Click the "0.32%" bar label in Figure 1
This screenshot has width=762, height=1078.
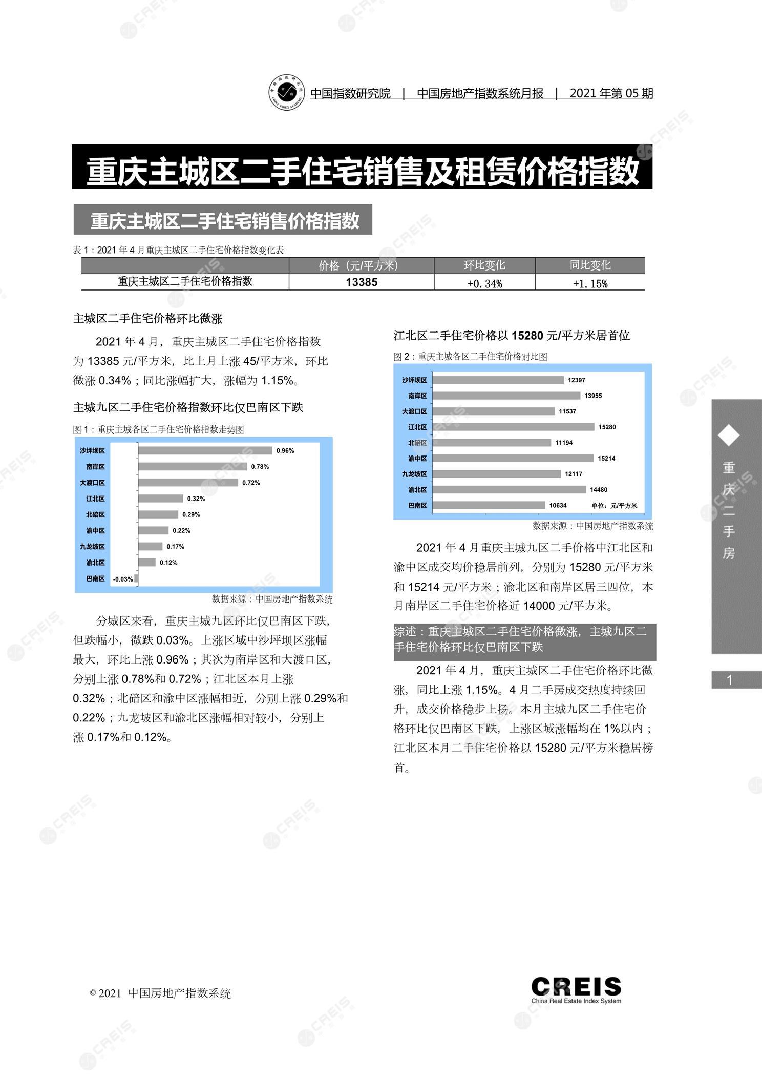[x=196, y=499]
